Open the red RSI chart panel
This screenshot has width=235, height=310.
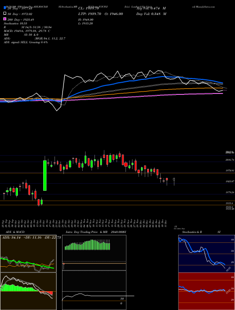point(206,291)
